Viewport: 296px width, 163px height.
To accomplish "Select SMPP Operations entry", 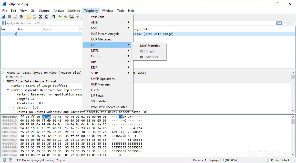I will 108,79.
